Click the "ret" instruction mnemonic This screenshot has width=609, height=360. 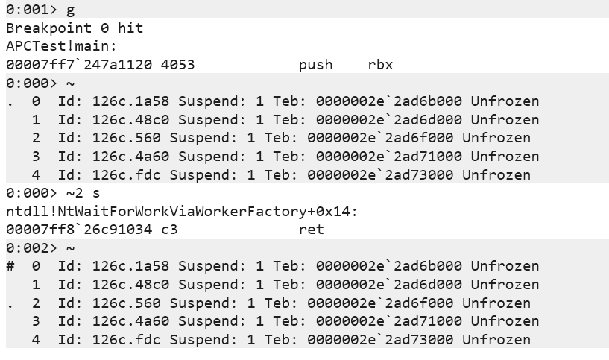pos(311,230)
